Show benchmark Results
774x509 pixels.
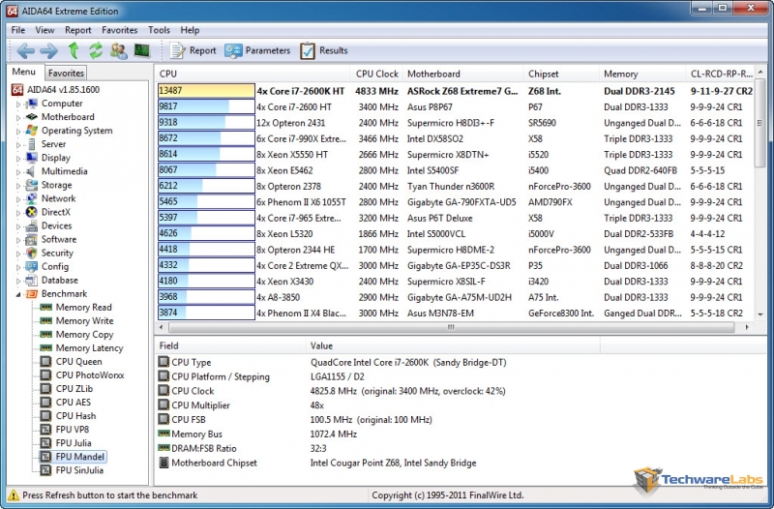pos(324,50)
